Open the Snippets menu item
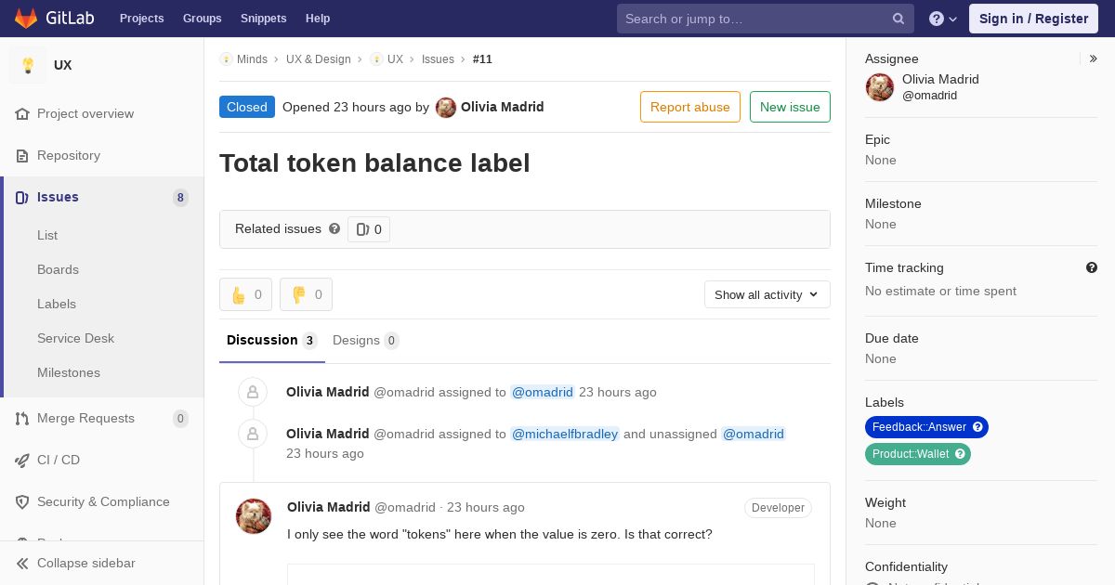The width and height of the screenshot is (1115, 585). (263, 19)
